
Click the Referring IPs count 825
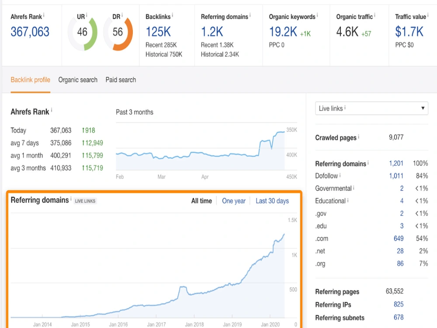[399, 304]
